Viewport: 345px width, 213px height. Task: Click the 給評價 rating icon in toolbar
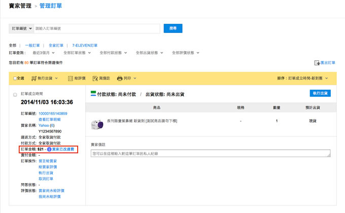click(71, 79)
